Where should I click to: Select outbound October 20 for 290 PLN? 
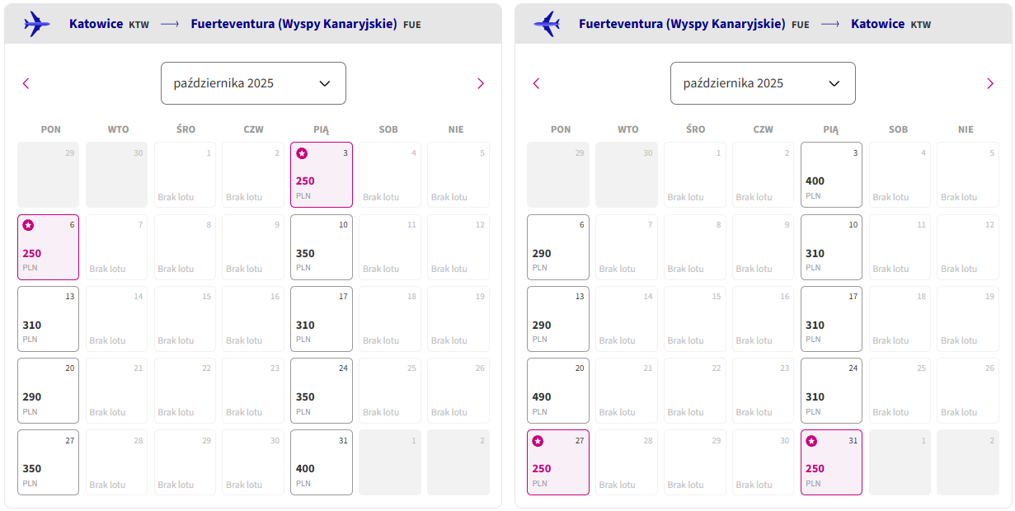(48, 391)
